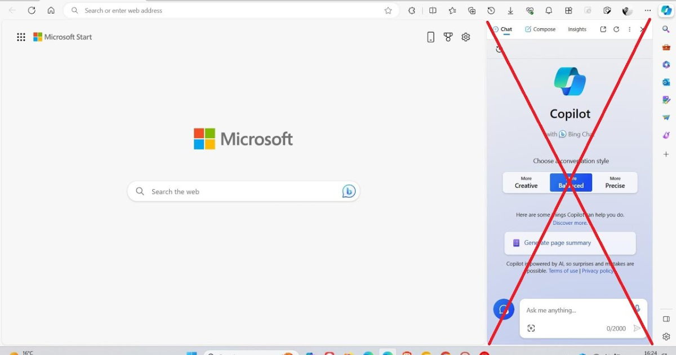Open the Discover more link
676x355 pixels.
[x=570, y=223]
